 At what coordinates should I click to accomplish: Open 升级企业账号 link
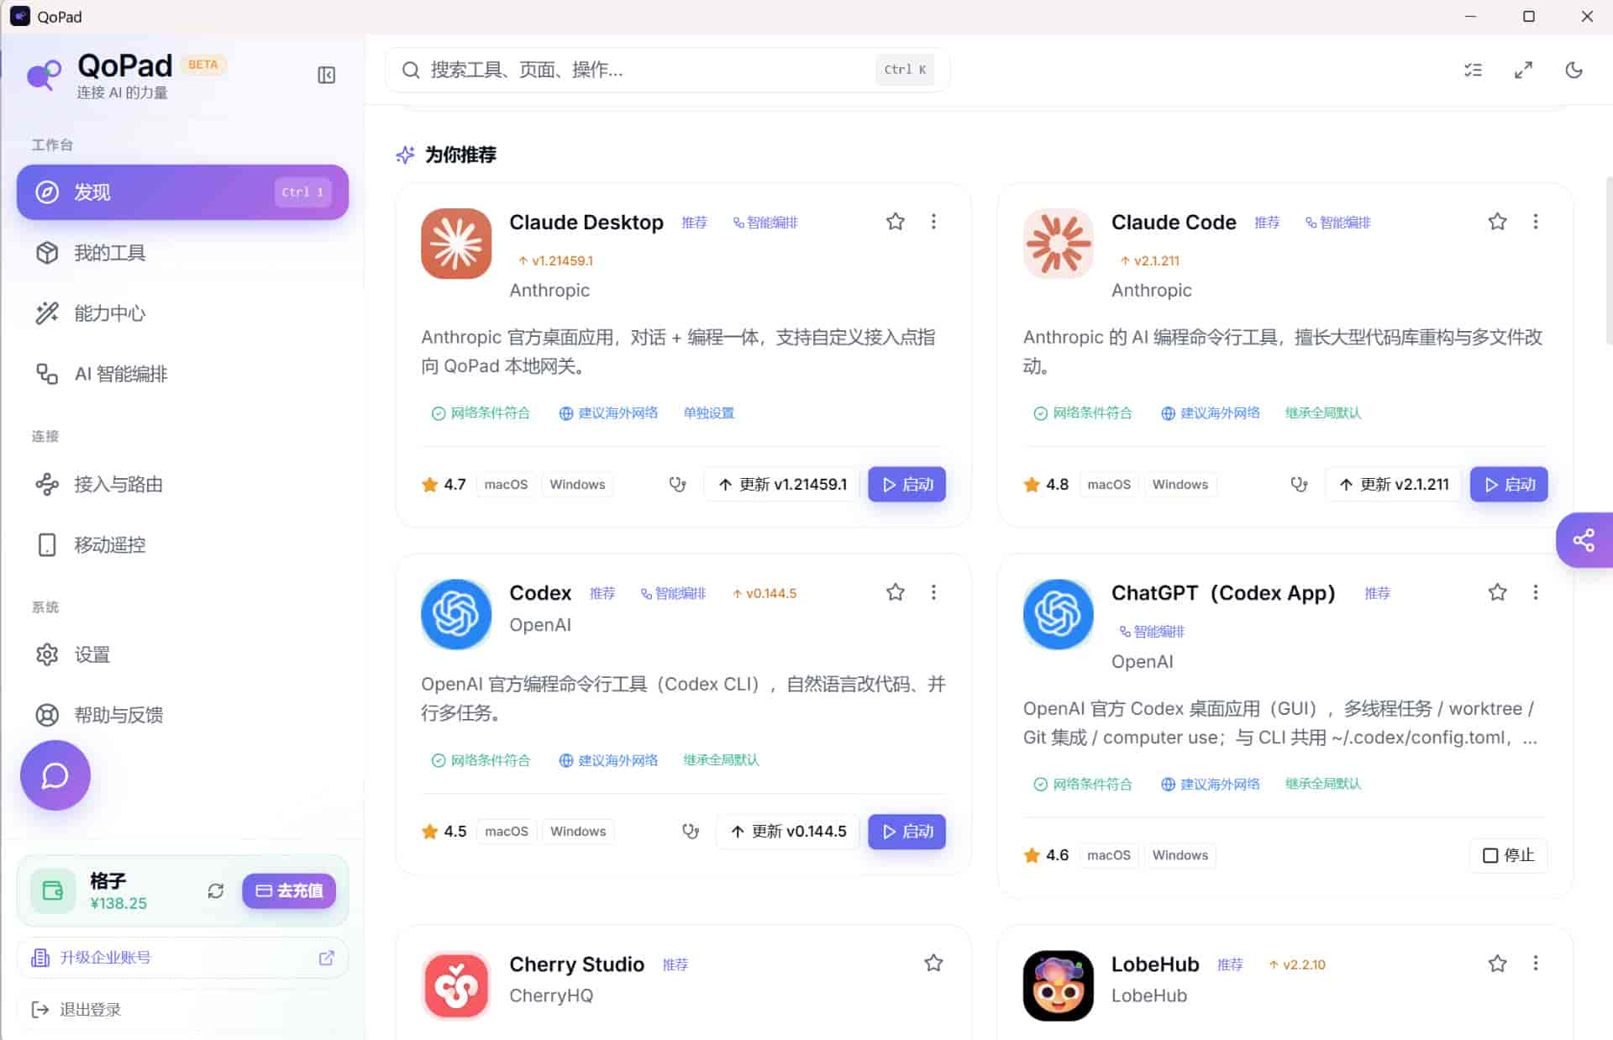pyautogui.click(x=182, y=958)
